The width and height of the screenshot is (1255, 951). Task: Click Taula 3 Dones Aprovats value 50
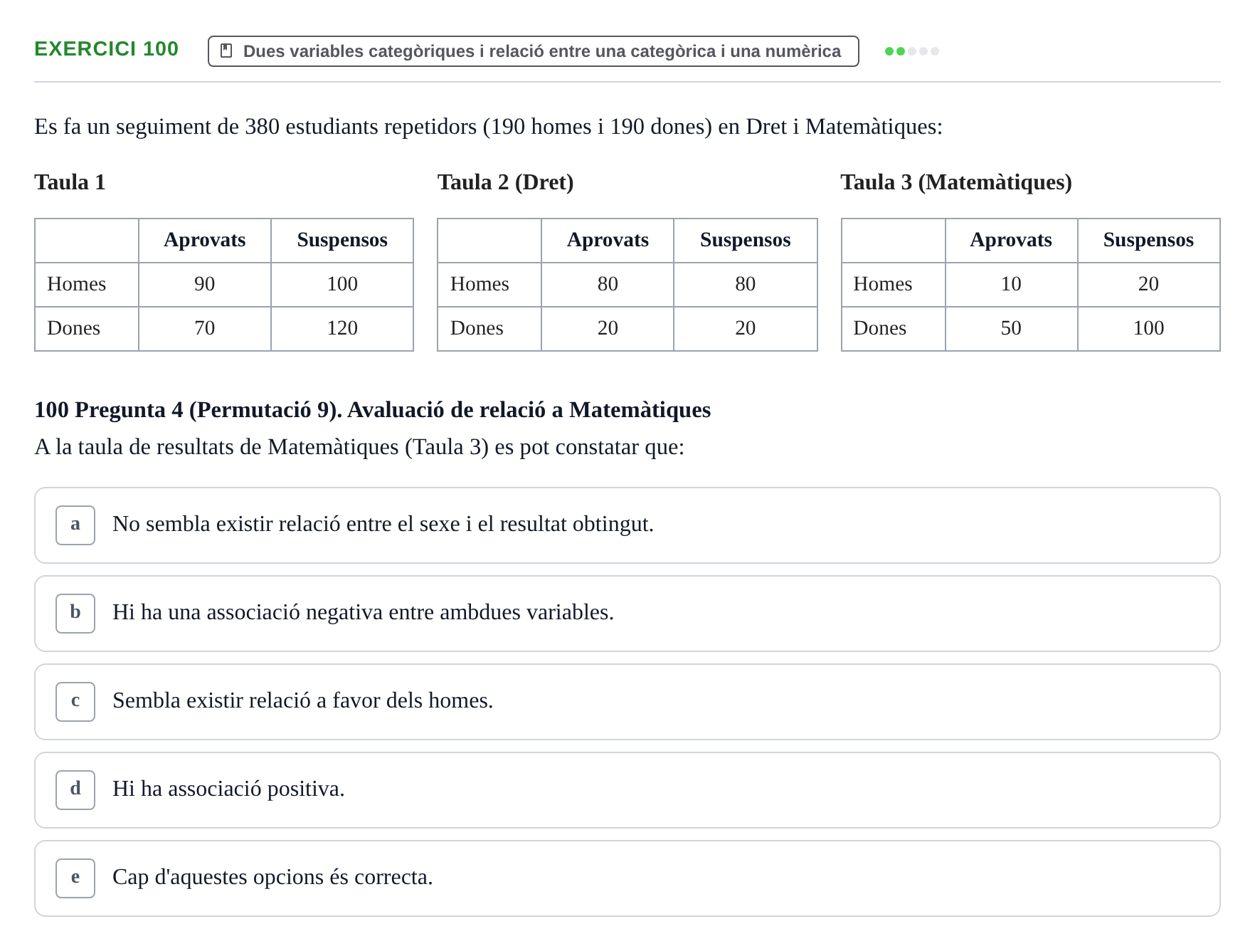[1011, 328]
